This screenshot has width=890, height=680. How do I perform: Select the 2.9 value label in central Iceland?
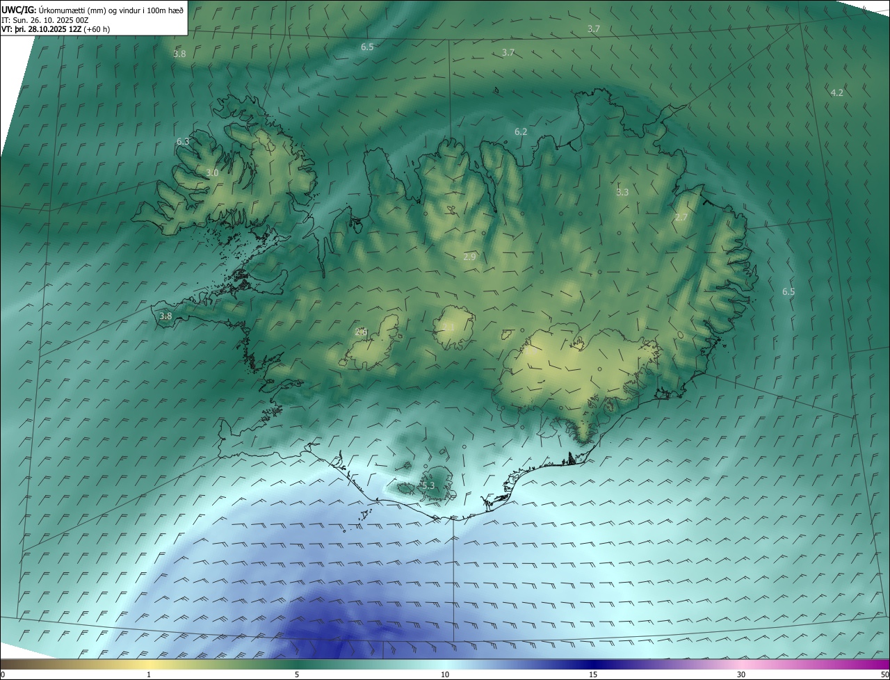point(469,257)
